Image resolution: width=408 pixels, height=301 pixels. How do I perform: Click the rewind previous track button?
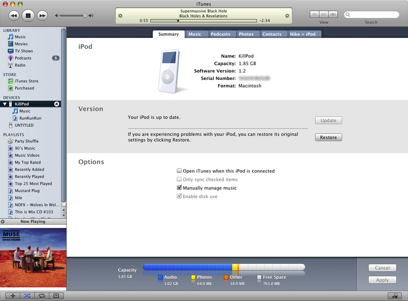coord(14,16)
